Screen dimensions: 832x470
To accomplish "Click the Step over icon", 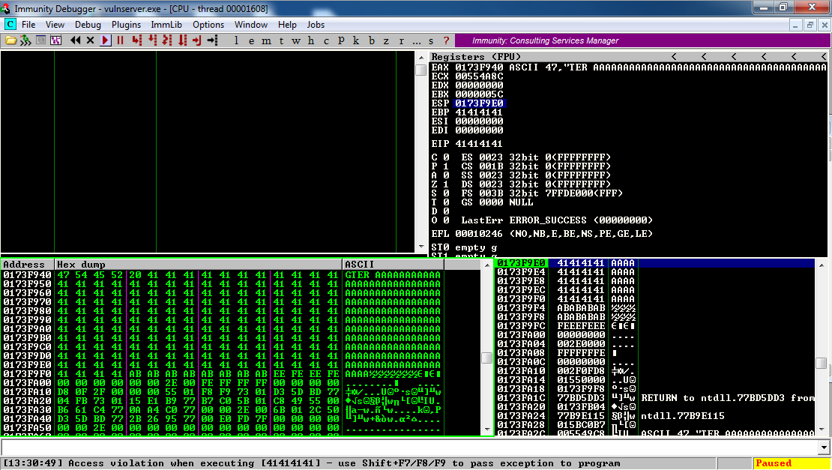I will pos(152,40).
